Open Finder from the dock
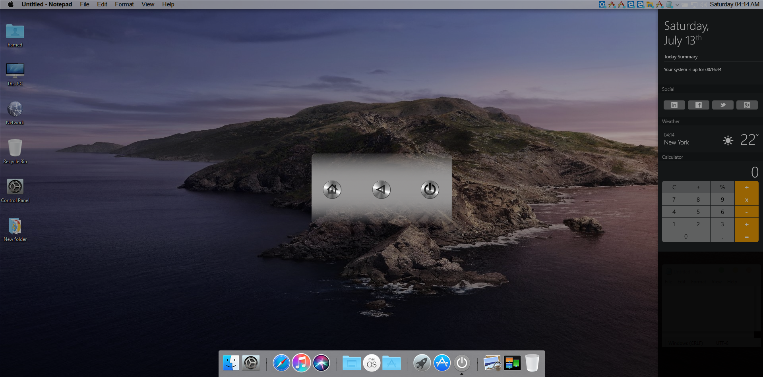Viewport: 763px width, 377px height. [x=231, y=363]
